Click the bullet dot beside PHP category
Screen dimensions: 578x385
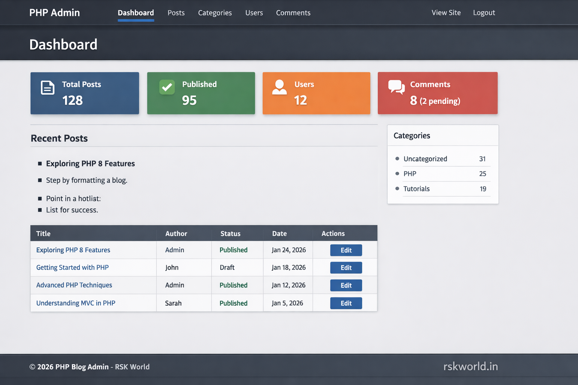(x=397, y=174)
